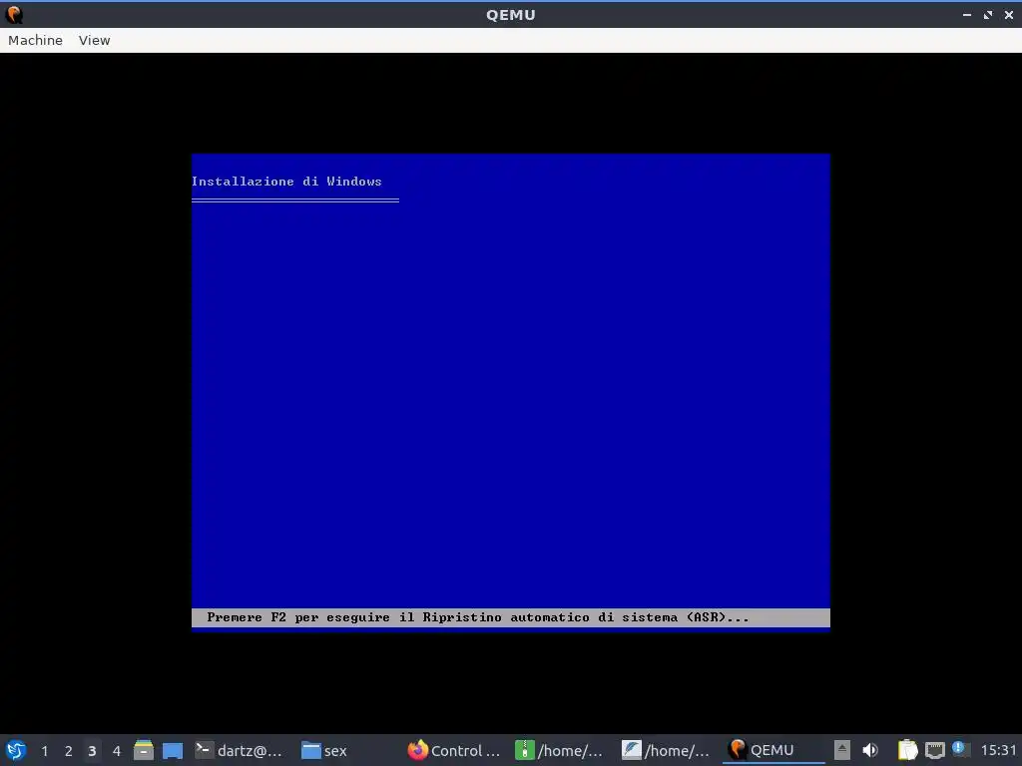The image size is (1022, 766).
Task: Click the QEMU window title text
Action: [510, 14]
